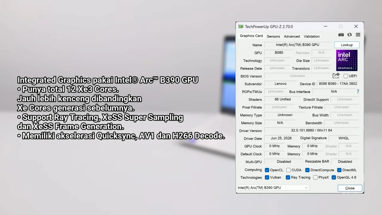Toggle the PhysX checkbox
Image resolution: width=382 pixels, height=215 pixels.
tap(315, 177)
